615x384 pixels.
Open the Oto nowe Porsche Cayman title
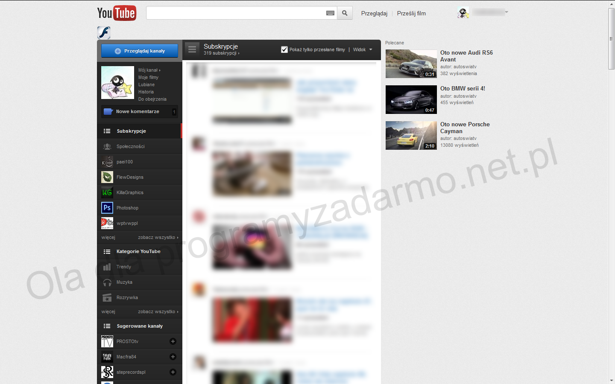click(465, 128)
